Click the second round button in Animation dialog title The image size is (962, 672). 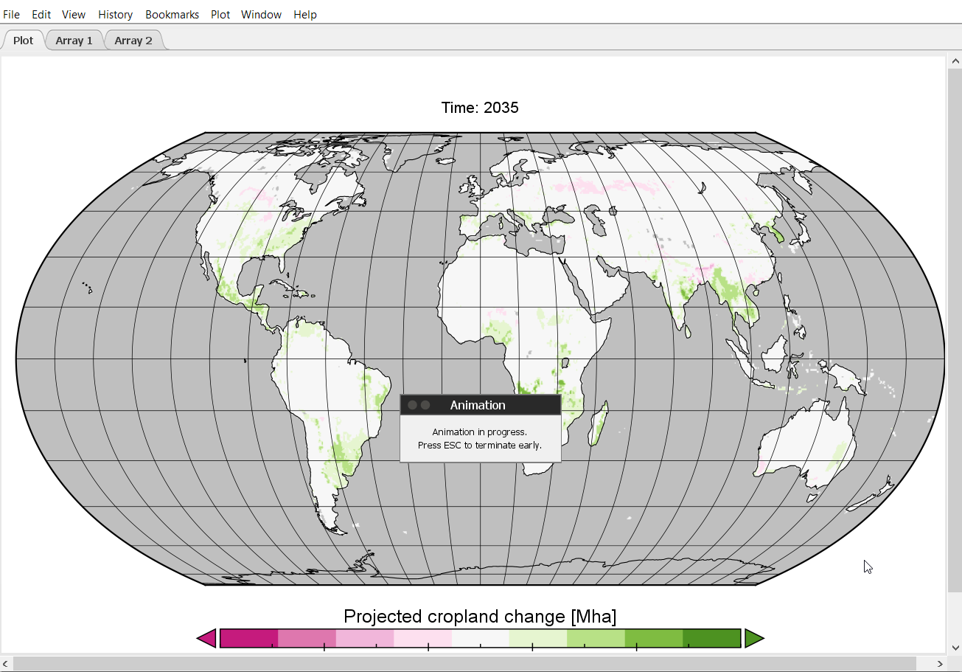[425, 405]
